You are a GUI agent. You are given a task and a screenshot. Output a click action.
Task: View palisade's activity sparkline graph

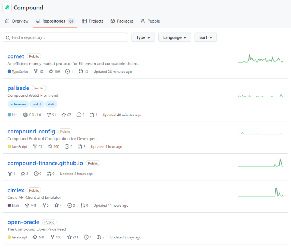260,96
